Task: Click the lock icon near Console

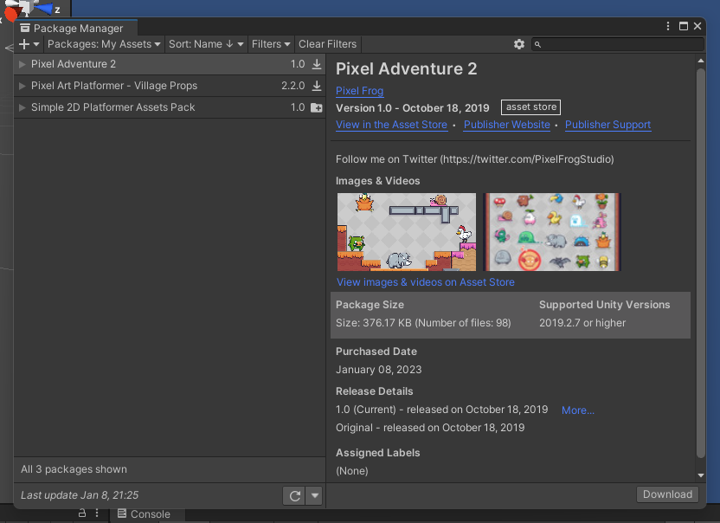Action: tap(82, 513)
